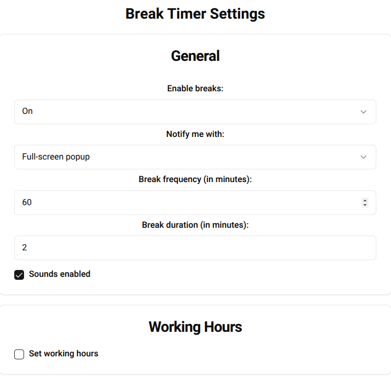Click the Break frequency (in minutes) label
Image resolution: width=391 pixels, height=376 pixels.
(195, 180)
